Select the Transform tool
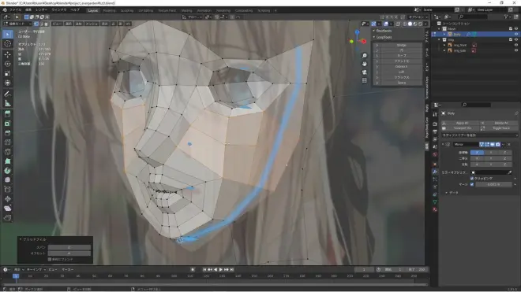 (x=8, y=83)
